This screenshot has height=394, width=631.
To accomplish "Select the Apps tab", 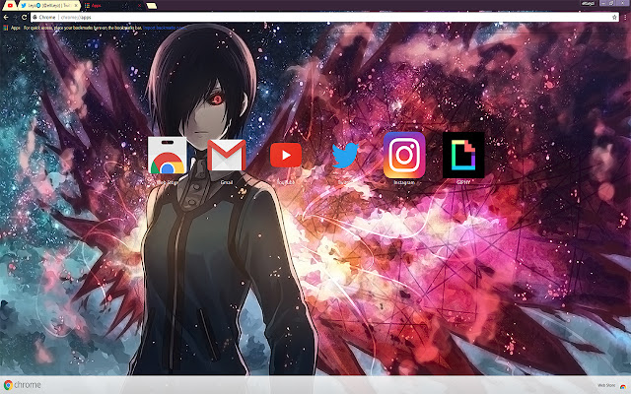I will [x=112, y=5].
